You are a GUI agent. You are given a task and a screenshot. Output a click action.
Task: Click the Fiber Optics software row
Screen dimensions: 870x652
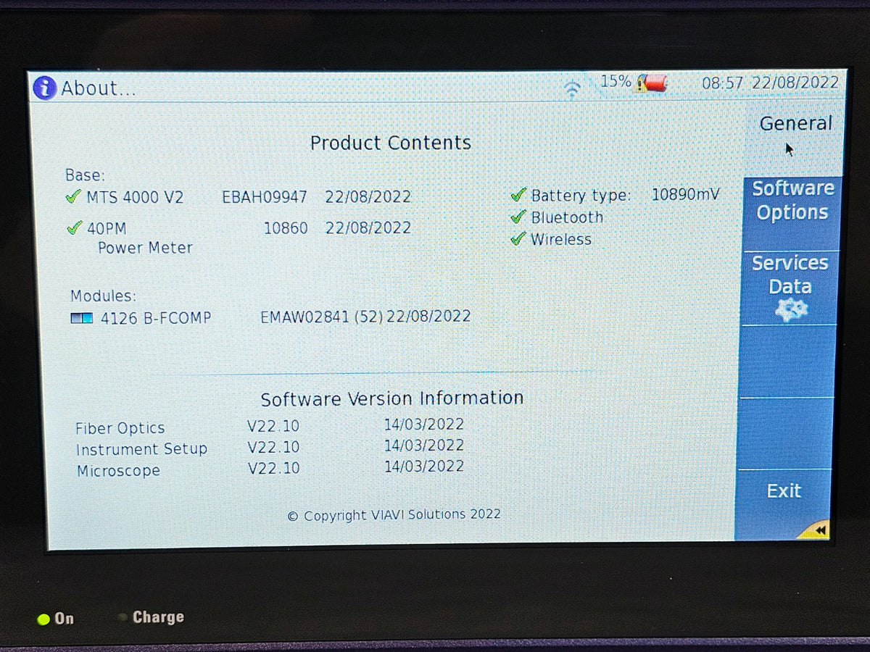coord(270,426)
